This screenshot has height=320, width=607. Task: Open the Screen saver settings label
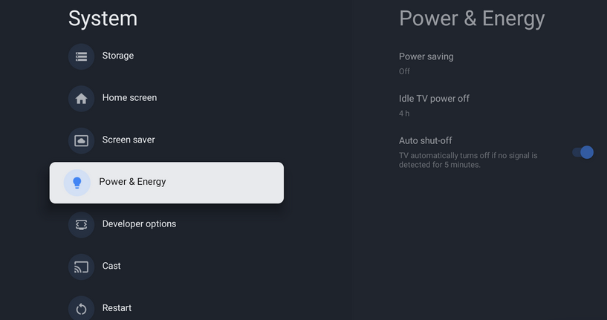(x=129, y=140)
